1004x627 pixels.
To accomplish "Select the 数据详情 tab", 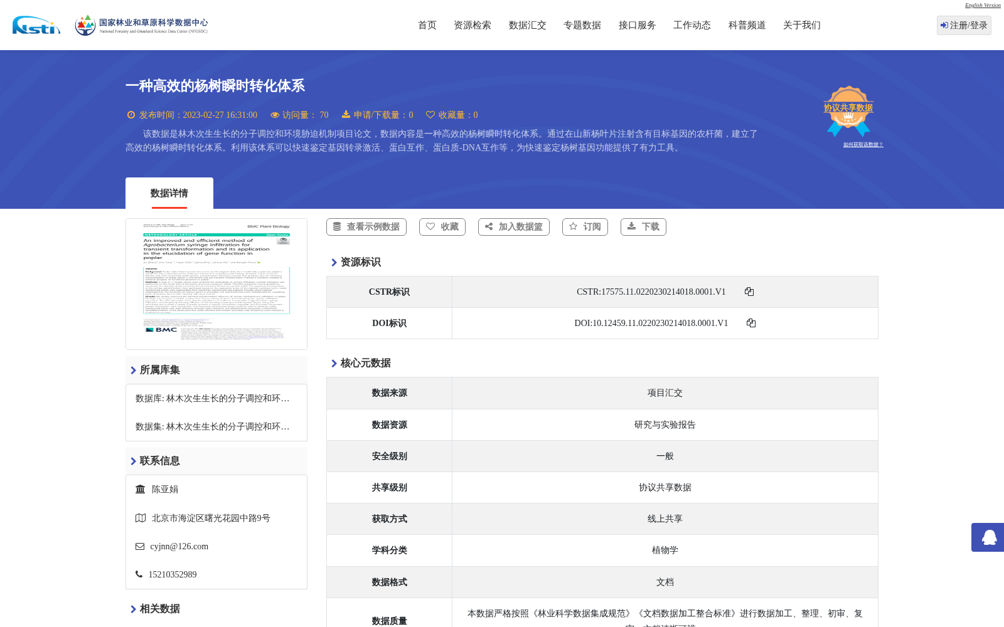I will point(169,193).
